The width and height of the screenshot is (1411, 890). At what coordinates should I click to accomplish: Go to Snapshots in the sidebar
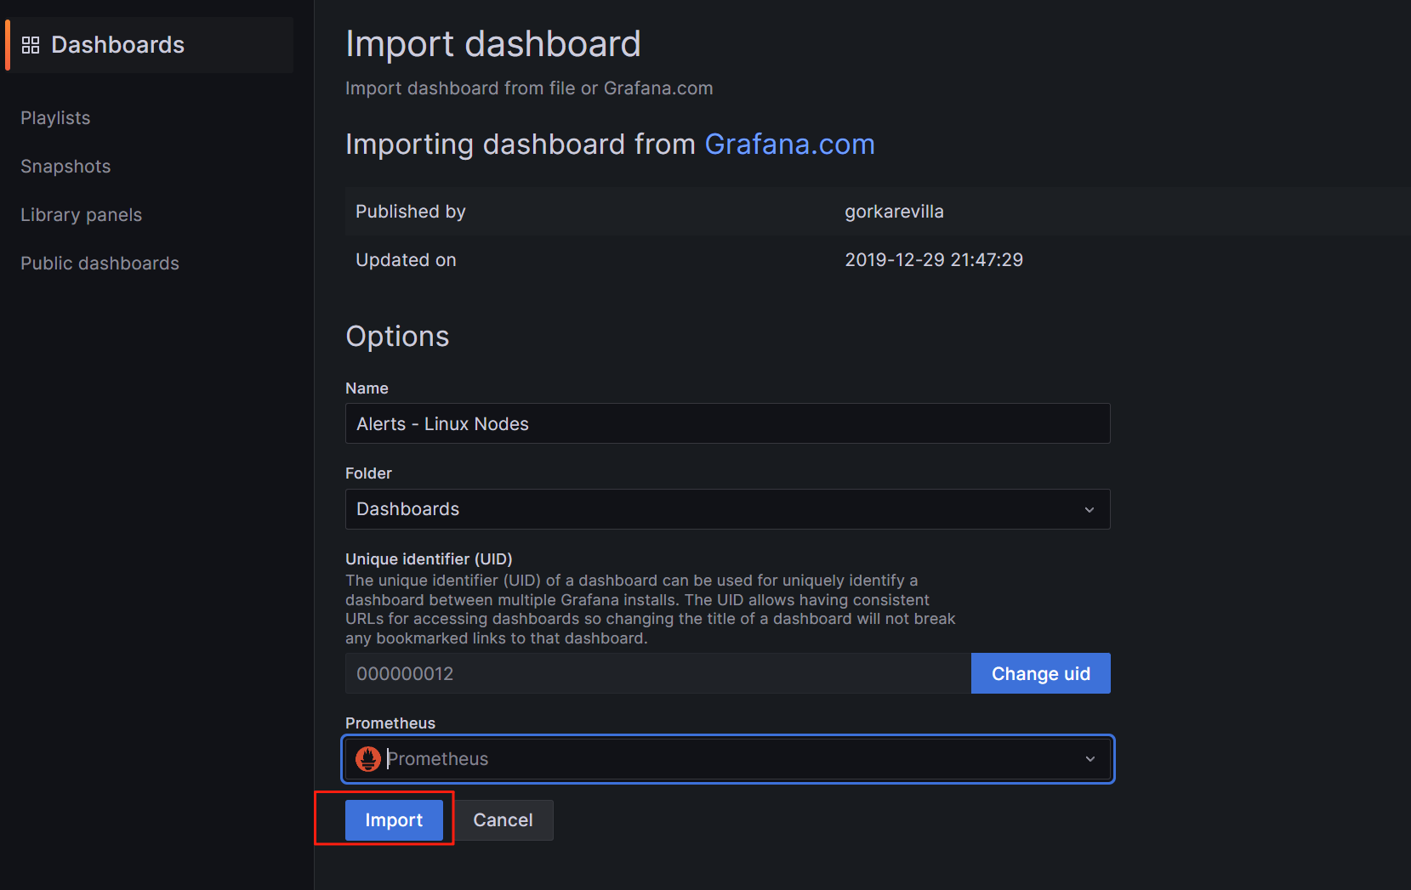pyautogui.click(x=65, y=167)
